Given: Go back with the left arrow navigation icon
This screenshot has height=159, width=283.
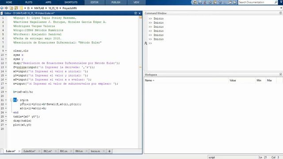Looking at the screenshot, I should pyautogui.click(x=2, y=8).
